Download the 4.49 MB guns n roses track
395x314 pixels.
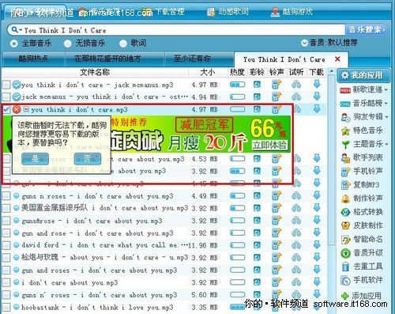[317, 195]
